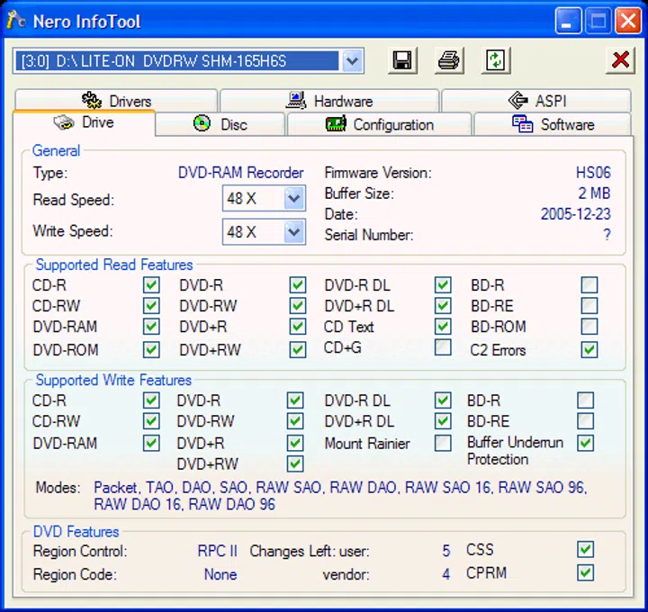Viewport: 648px width, 612px height.
Task: Open the Drivers tab
Action: [x=116, y=101]
